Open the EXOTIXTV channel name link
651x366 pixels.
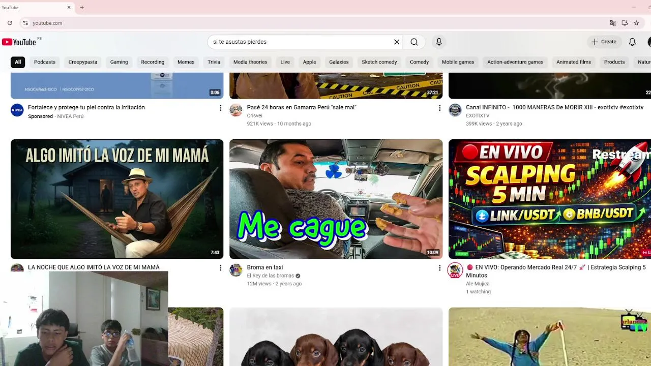pos(478,115)
